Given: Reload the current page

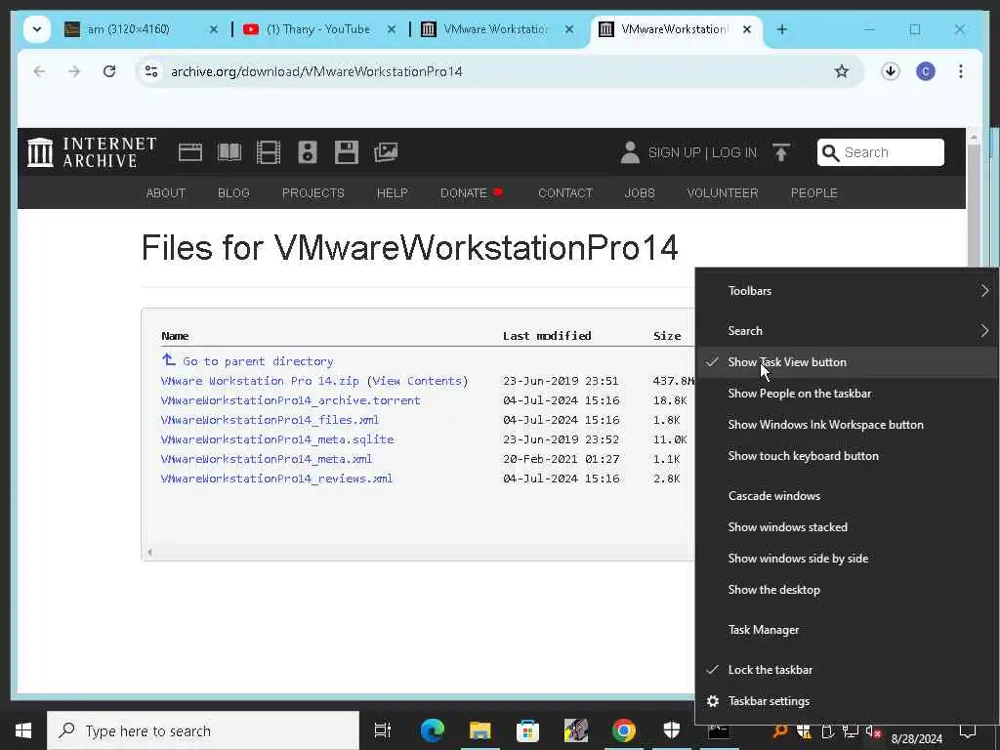Looking at the screenshot, I should click(109, 71).
